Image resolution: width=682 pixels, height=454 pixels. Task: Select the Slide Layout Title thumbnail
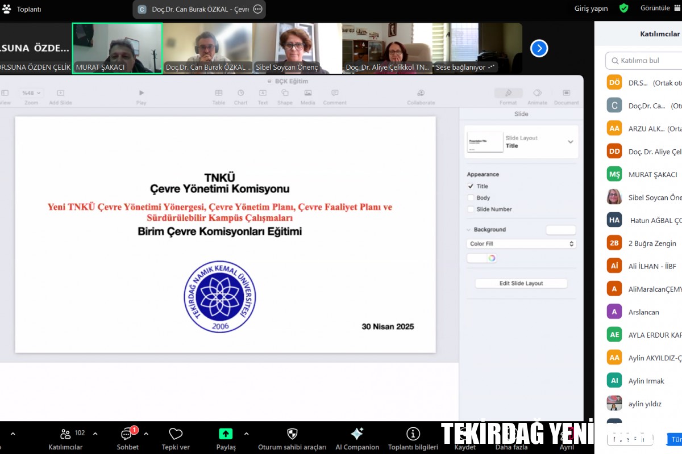pyautogui.click(x=485, y=142)
